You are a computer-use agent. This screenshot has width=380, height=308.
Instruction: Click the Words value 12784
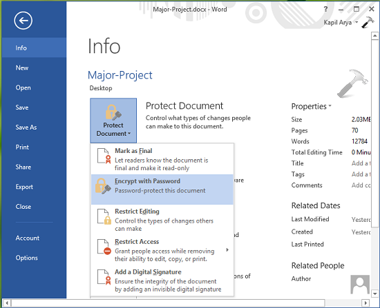(360, 141)
